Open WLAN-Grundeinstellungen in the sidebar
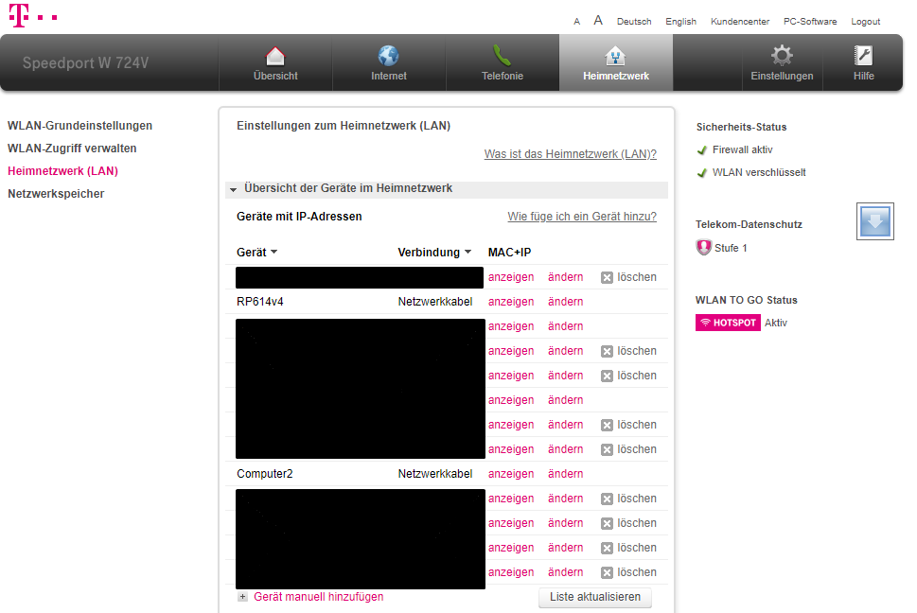The width and height of the screenshot is (917, 613). coord(80,126)
